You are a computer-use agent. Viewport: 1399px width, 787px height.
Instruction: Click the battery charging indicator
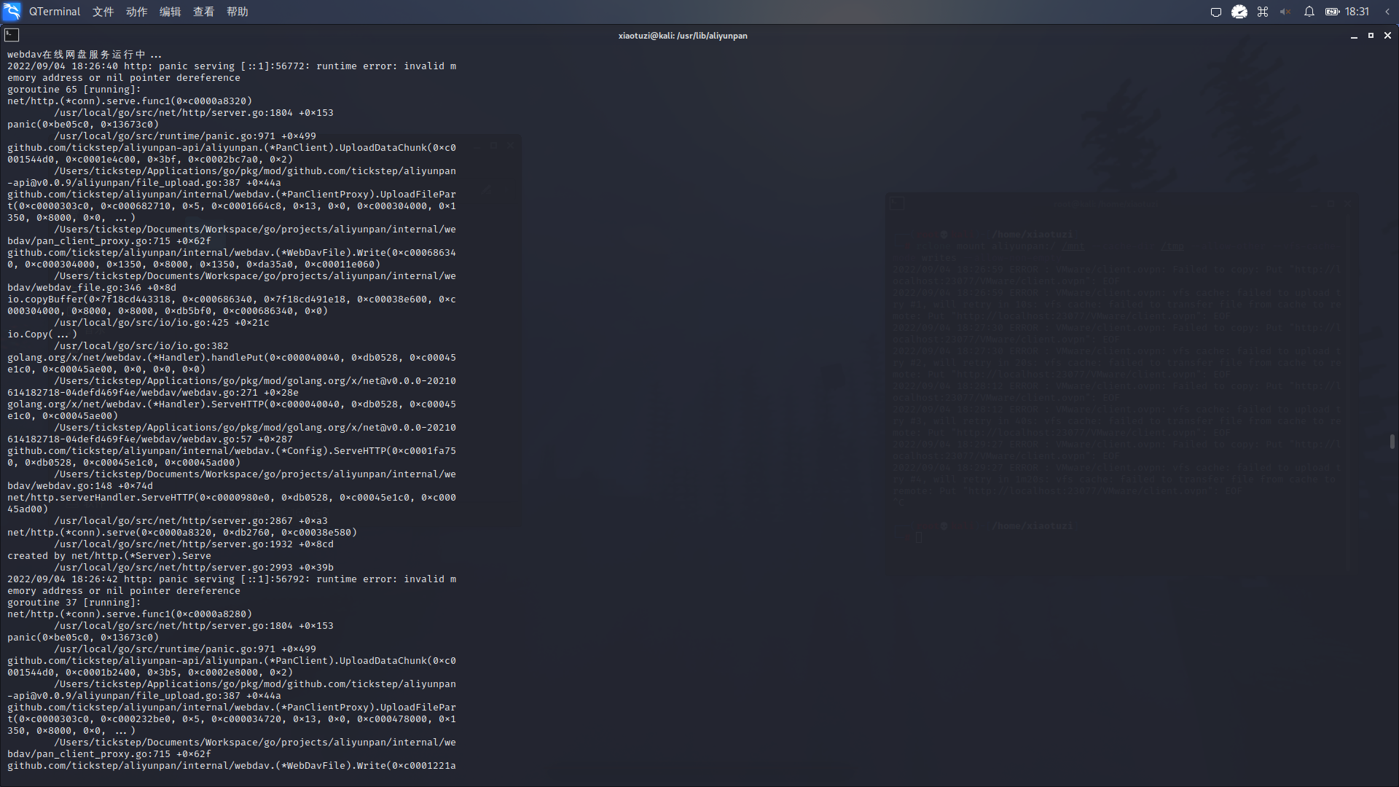point(1333,12)
